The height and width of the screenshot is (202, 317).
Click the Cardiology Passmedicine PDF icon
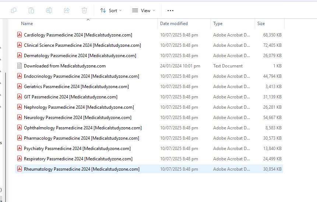coord(20,35)
